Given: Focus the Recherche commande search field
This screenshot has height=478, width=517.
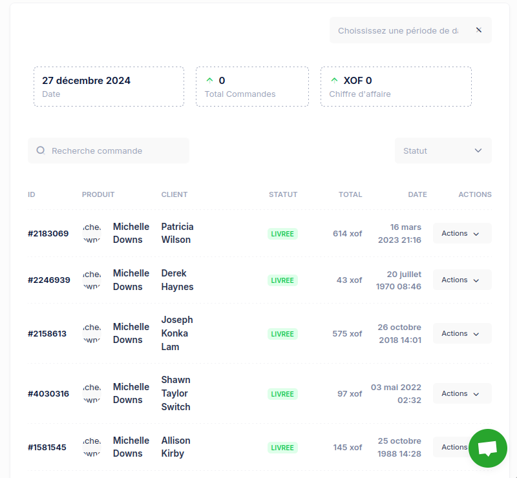Looking at the screenshot, I should tap(116, 151).
